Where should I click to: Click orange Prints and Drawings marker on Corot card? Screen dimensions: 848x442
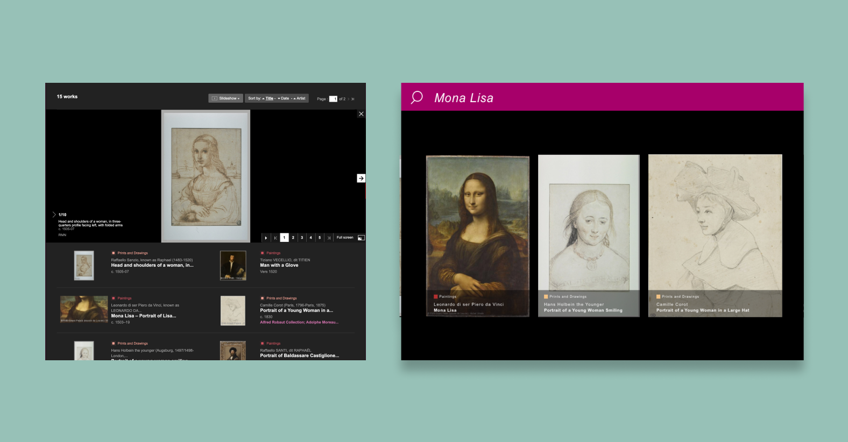click(658, 296)
